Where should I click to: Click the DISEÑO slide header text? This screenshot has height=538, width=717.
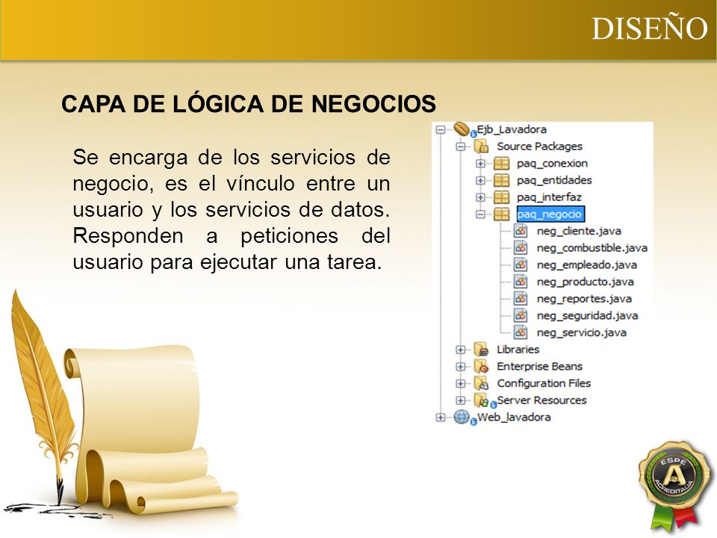click(650, 28)
